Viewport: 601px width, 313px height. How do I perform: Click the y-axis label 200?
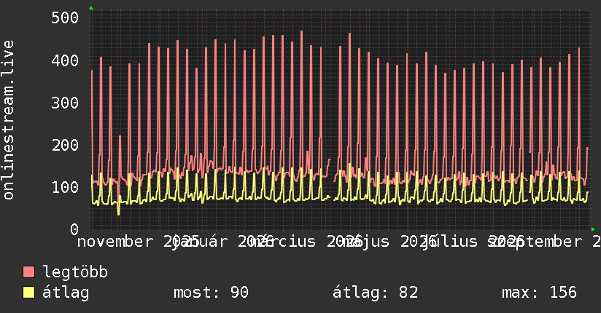click(65, 145)
